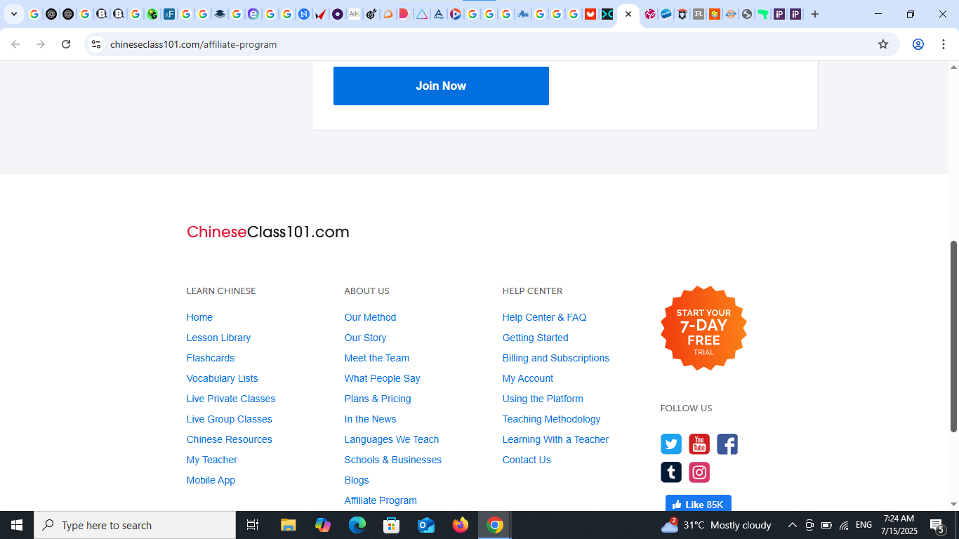959x539 pixels.
Task: View site information icon in address bar
Action: click(96, 44)
